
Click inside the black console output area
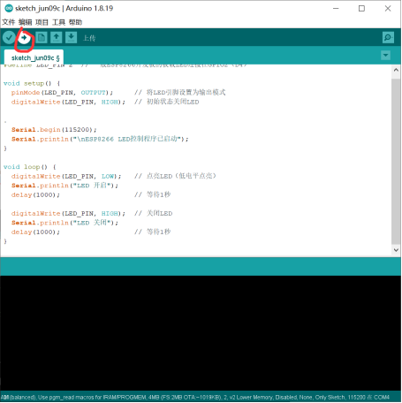(201, 333)
